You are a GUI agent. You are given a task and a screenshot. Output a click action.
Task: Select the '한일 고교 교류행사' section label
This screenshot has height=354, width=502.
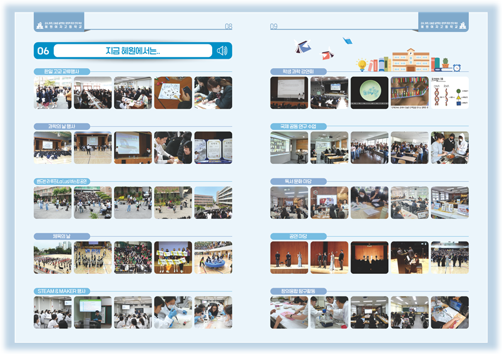(x=62, y=71)
